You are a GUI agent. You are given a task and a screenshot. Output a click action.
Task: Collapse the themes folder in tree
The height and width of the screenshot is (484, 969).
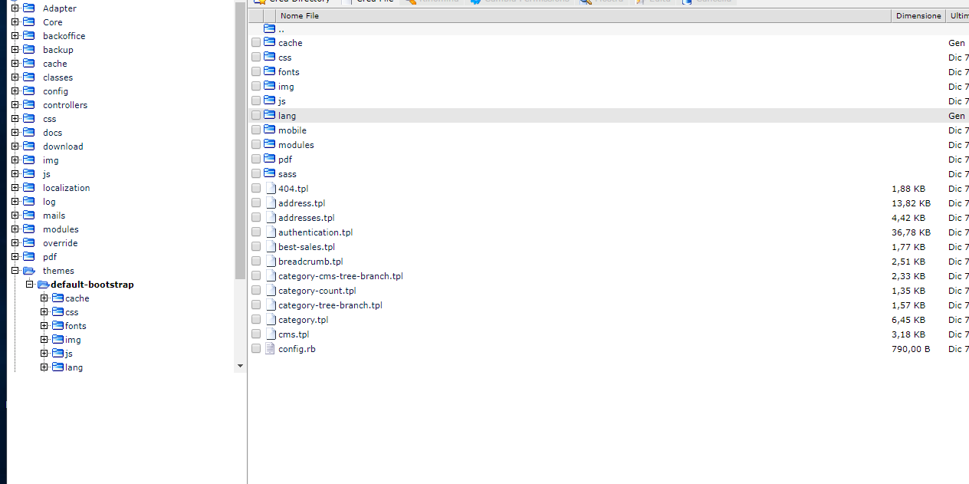[15, 270]
